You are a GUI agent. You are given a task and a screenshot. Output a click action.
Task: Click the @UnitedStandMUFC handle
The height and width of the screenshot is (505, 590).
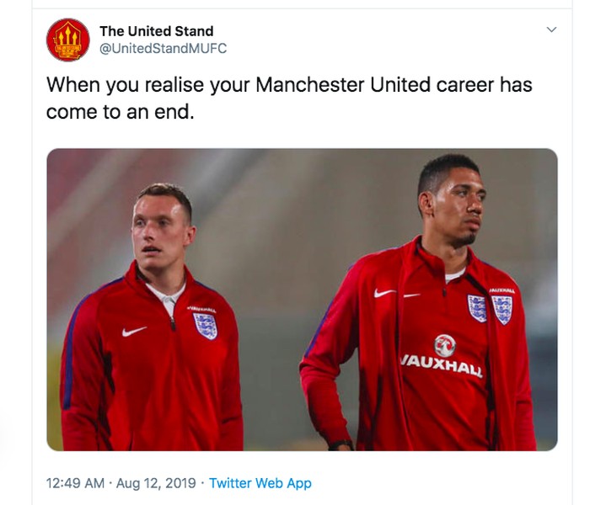point(164,49)
